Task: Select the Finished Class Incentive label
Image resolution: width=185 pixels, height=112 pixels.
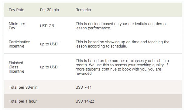Action: [x=16, y=67]
